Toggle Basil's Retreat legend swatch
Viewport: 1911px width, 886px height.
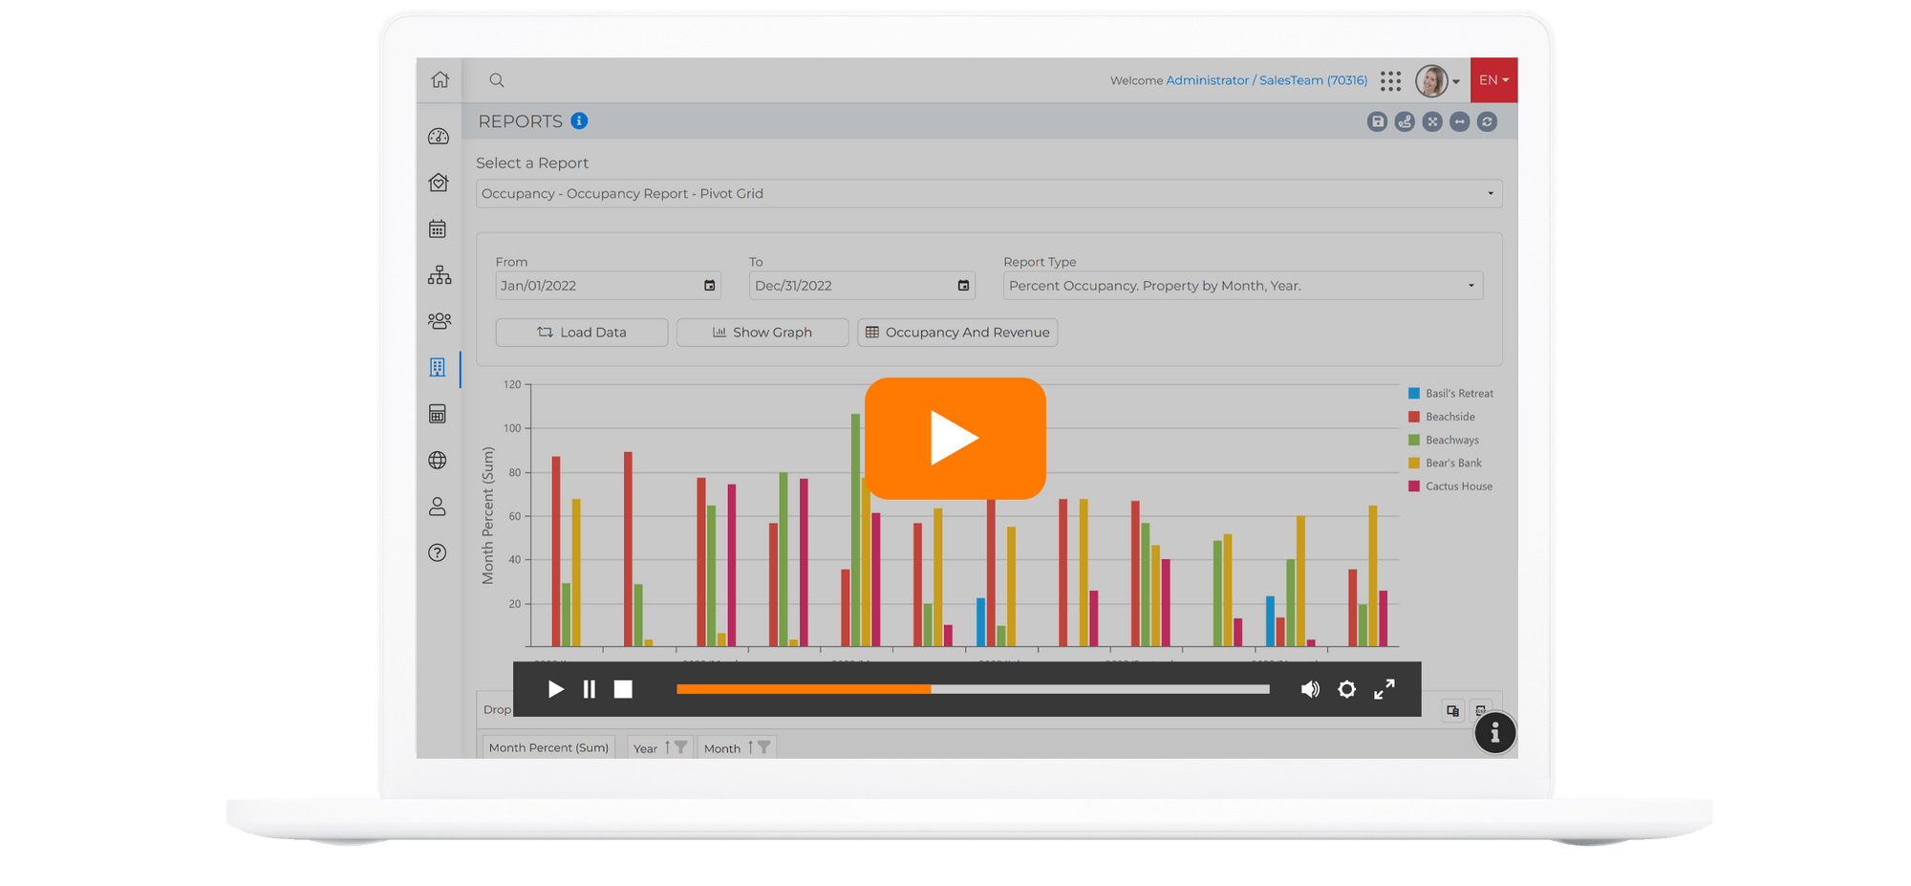[1414, 393]
